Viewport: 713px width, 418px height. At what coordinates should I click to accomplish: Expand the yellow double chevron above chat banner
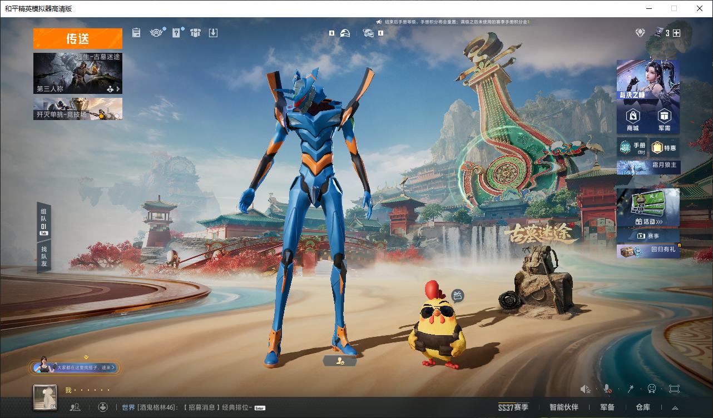coord(86,357)
